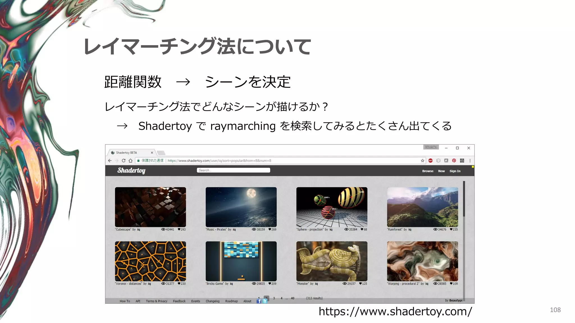
Task: Click the Beautypi credit link
Action: click(456, 300)
